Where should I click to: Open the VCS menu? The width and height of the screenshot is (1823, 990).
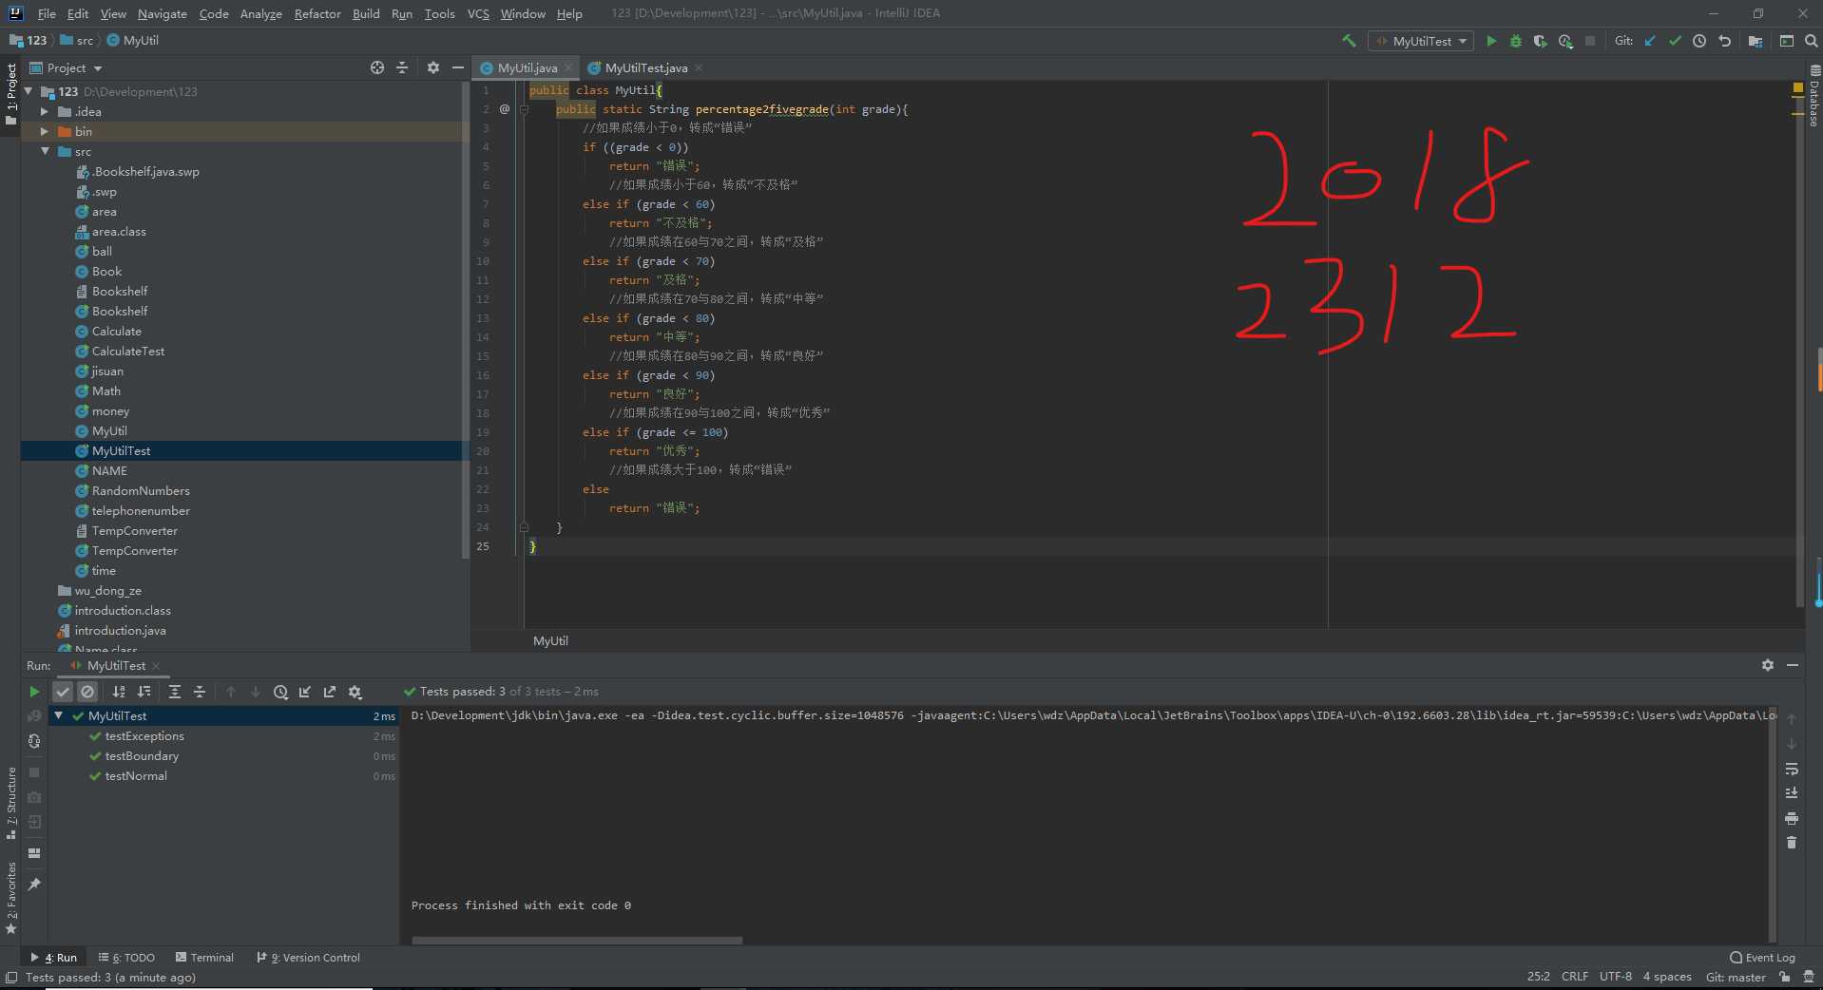[478, 13]
